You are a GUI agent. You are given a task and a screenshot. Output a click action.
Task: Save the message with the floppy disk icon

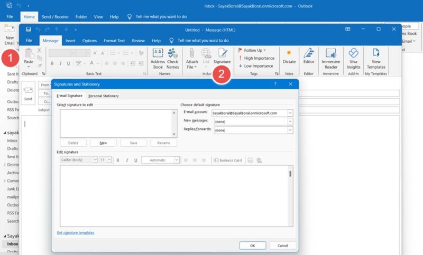click(x=29, y=30)
